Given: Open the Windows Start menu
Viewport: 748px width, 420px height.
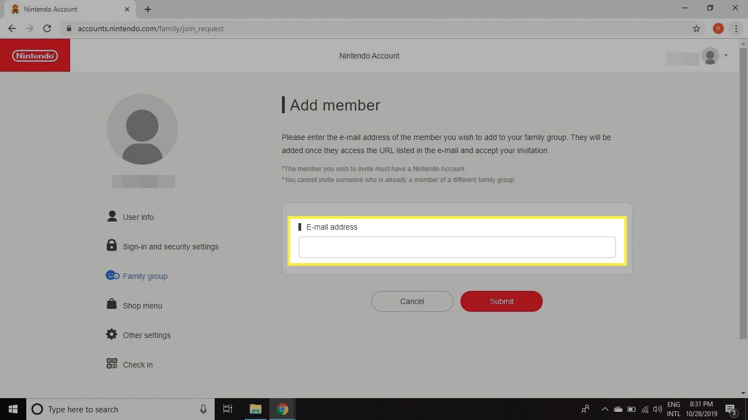Looking at the screenshot, I should pos(13,409).
